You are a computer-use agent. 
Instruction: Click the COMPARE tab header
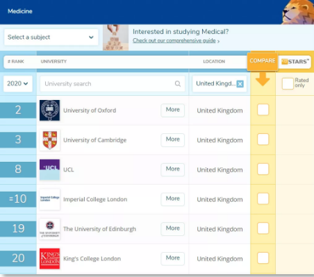point(263,61)
